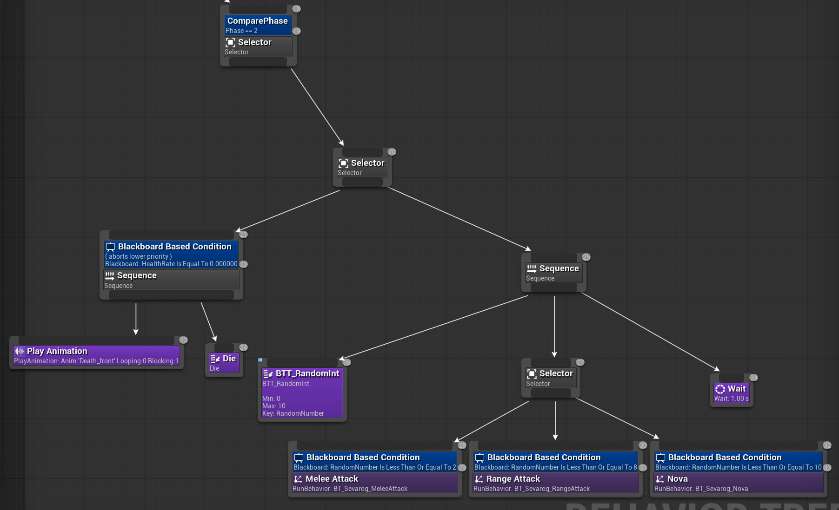
Task: Select the HealthRate Blackboard Based Condition icon
Action: [110, 247]
